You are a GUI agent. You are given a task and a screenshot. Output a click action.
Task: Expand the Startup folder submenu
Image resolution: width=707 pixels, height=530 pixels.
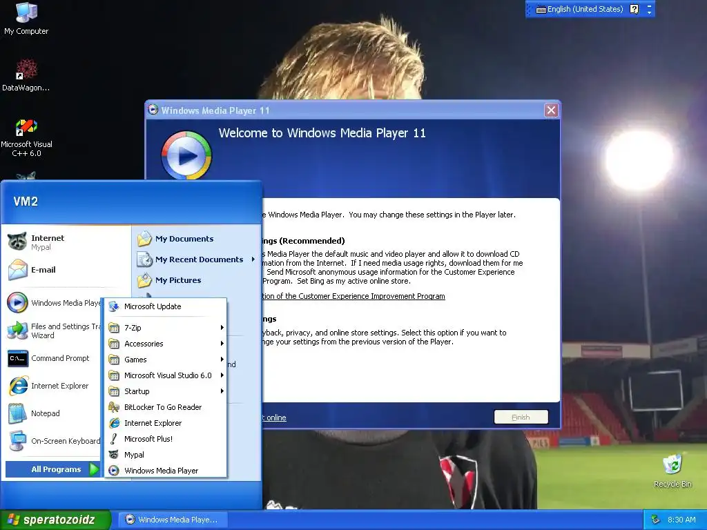point(166,391)
